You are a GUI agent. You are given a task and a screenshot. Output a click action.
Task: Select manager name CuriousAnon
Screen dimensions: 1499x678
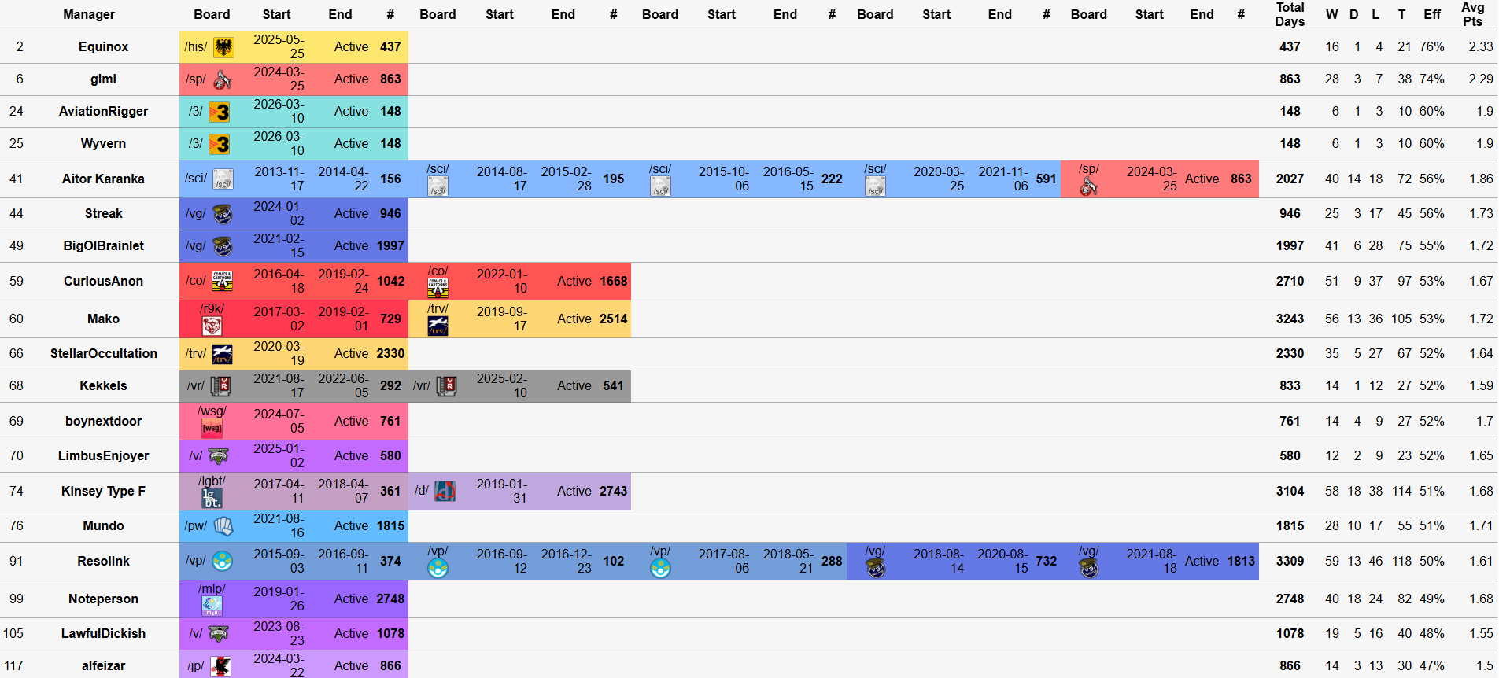click(103, 282)
